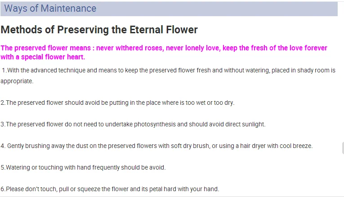
Task: Click the pink text 'with a special flower heart.'
Action: 43,57
